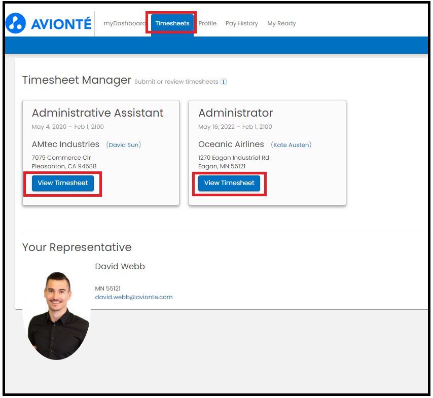The width and height of the screenshot is (433, 398).
Task: Open the David Sun supervisor link
Action: [x=123, y=144]
